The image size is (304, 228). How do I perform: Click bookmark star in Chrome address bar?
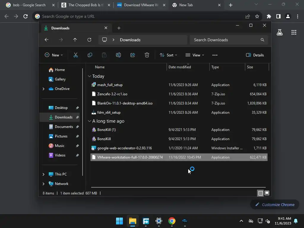click(257, 17)
